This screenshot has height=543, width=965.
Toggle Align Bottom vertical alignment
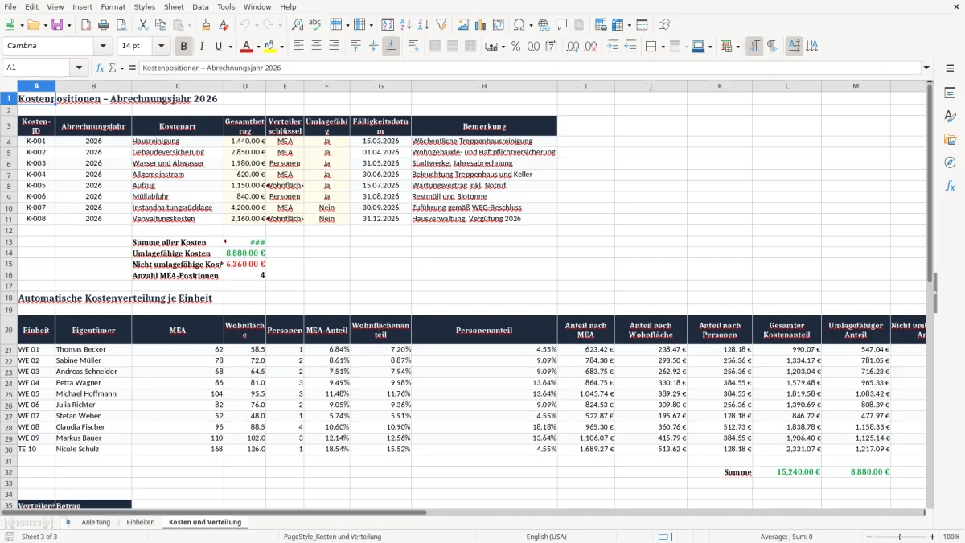[391, 47]
